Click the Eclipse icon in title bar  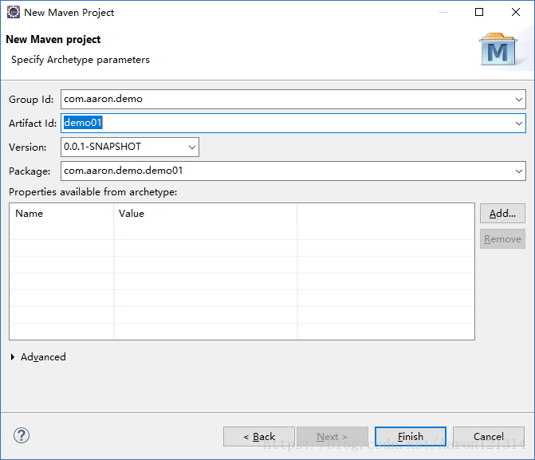tap(14, 12)
